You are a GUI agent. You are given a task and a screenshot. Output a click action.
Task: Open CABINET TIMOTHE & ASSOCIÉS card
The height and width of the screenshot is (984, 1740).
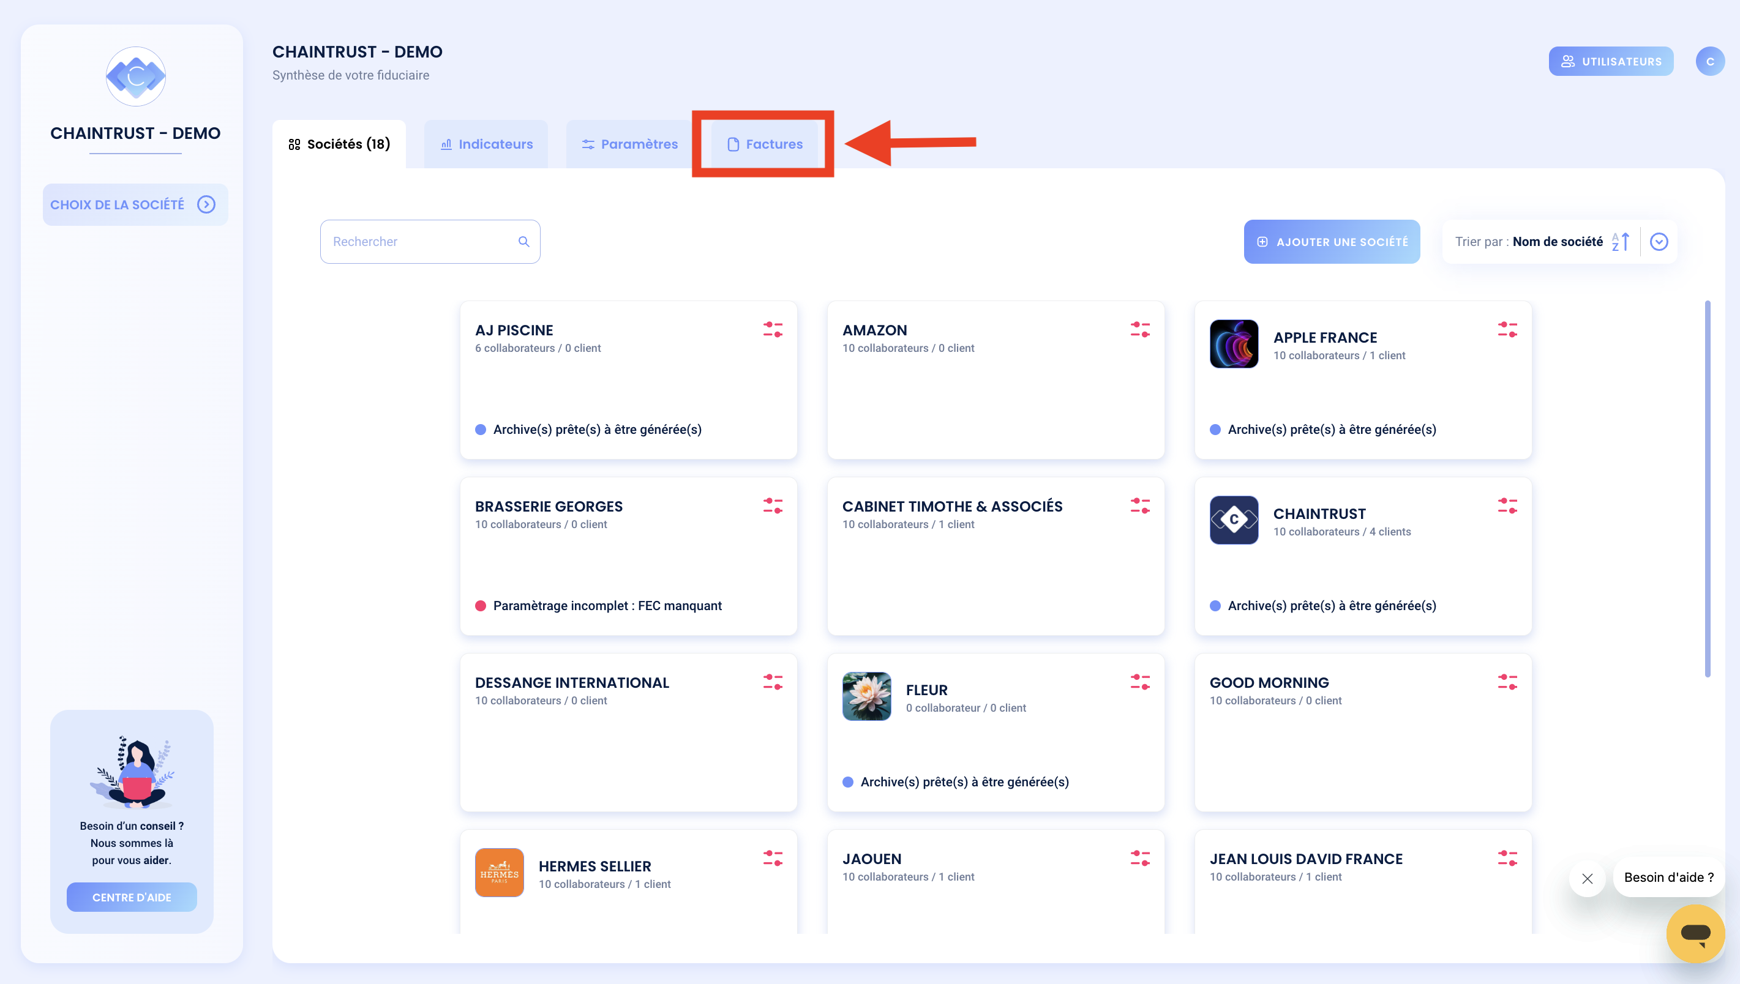(x=996, y=556)
